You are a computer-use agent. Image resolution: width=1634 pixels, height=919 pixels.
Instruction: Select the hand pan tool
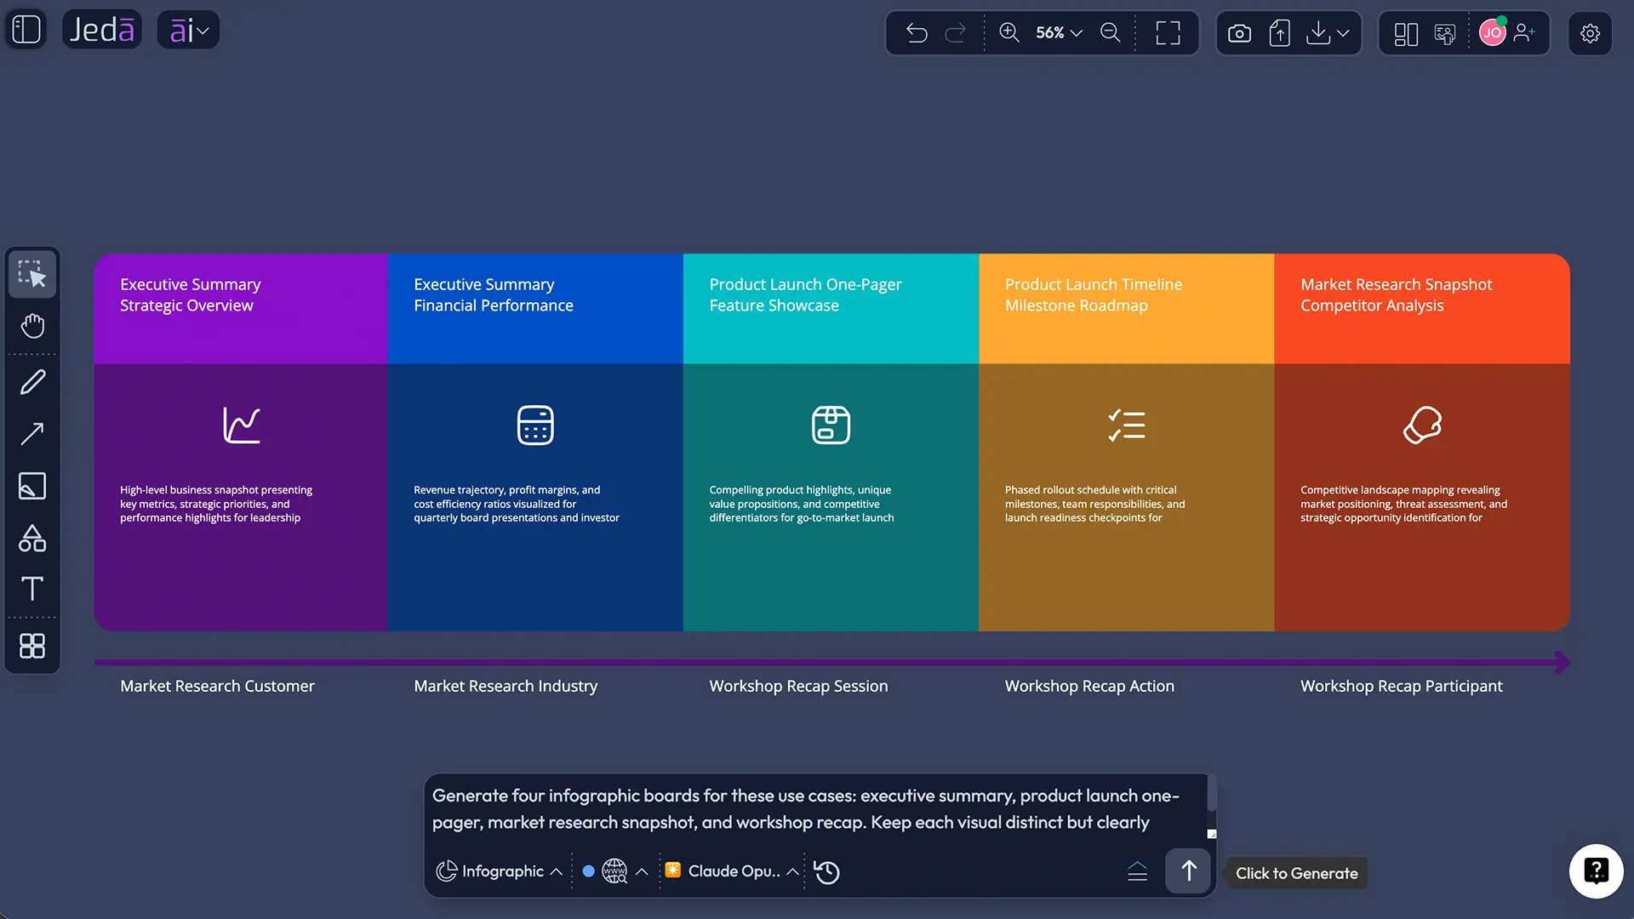click(x=32, y=326)
